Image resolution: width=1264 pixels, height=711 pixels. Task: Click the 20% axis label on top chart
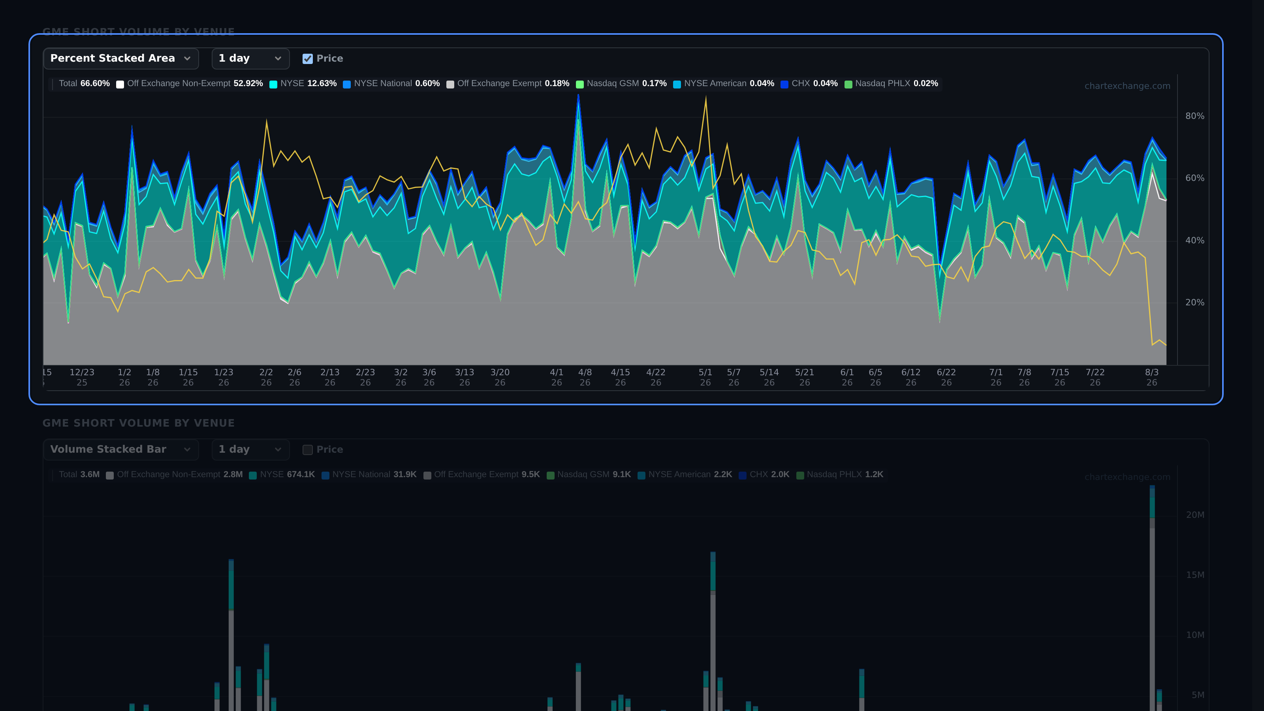click(1195, 303)
